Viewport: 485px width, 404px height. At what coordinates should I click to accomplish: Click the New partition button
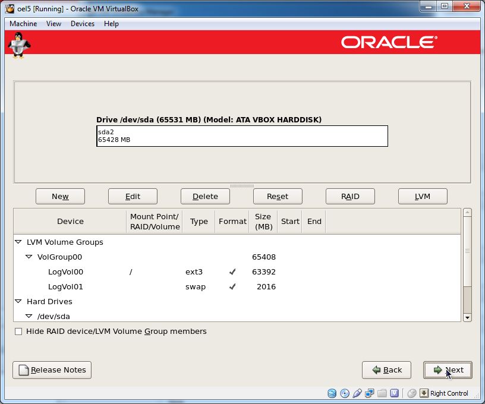(60, 196)
